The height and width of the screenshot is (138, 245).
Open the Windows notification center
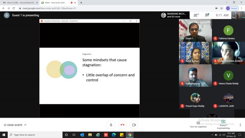(240, 135)
